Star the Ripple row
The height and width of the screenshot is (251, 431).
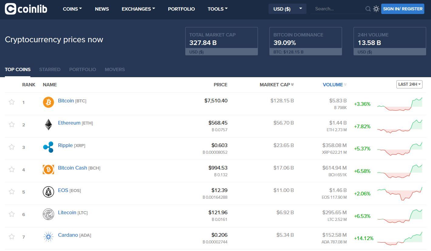(12, 147)
